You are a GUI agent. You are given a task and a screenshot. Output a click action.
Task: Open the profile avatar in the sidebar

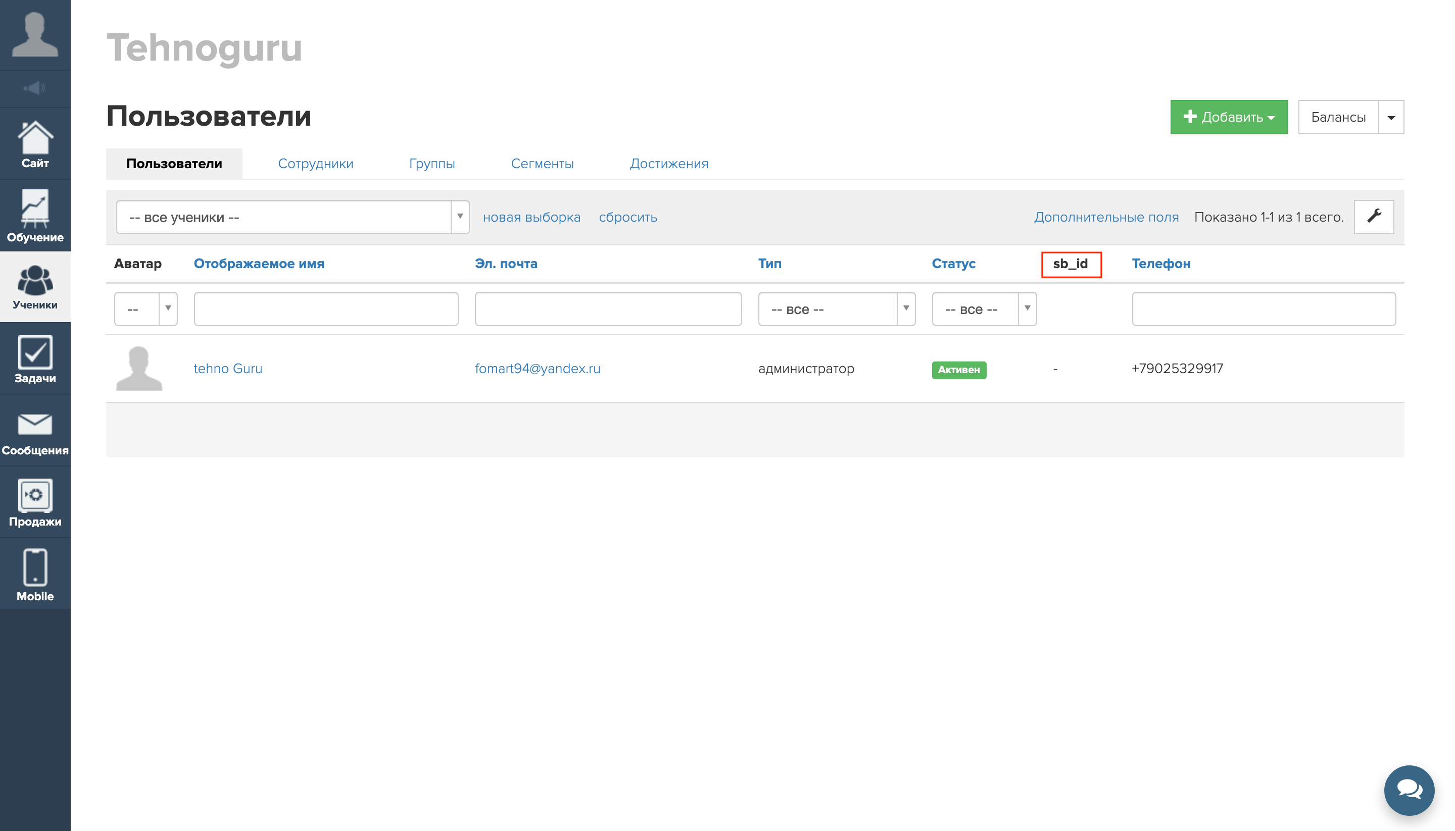(35, 35)
